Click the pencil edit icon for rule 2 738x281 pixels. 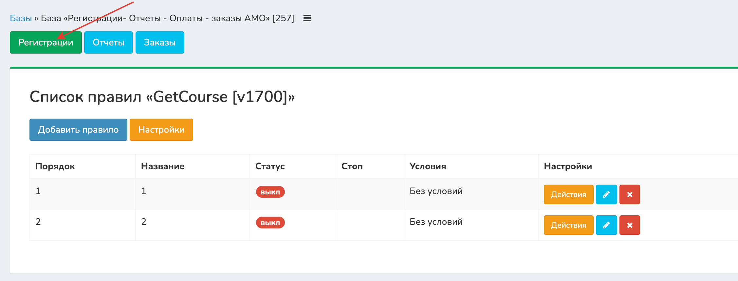[606, 225]
